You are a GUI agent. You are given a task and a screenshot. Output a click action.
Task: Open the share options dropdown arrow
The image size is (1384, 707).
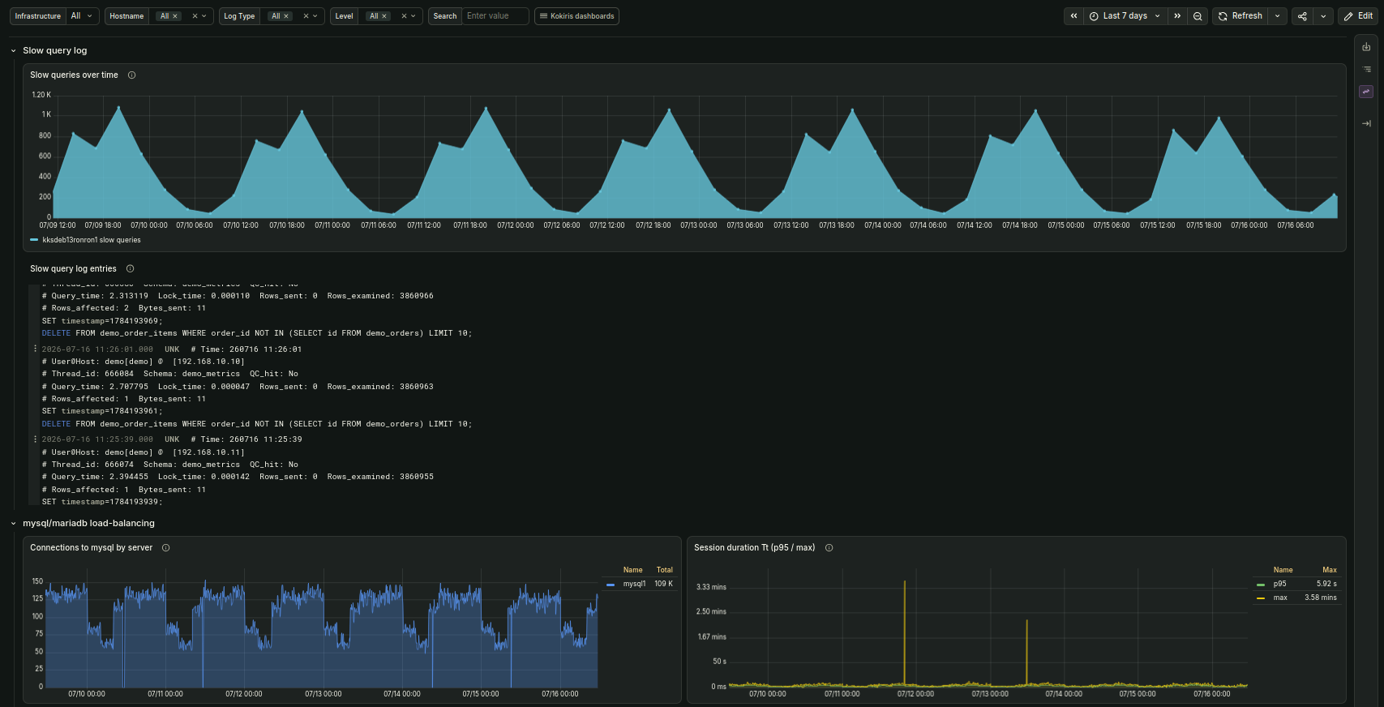coord(1323,16)
